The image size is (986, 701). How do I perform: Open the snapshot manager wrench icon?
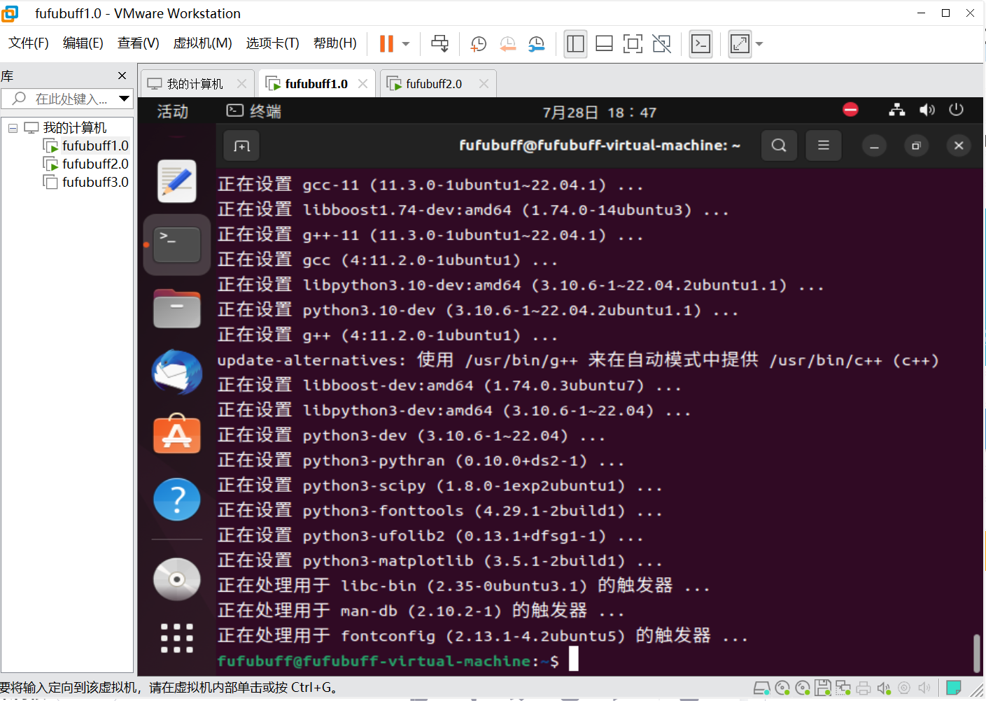537,44
